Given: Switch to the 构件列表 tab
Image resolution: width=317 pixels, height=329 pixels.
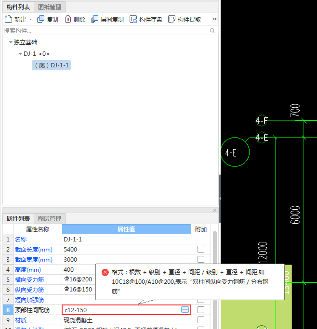Looking at the screenshot, I should [x=18, y=7].
